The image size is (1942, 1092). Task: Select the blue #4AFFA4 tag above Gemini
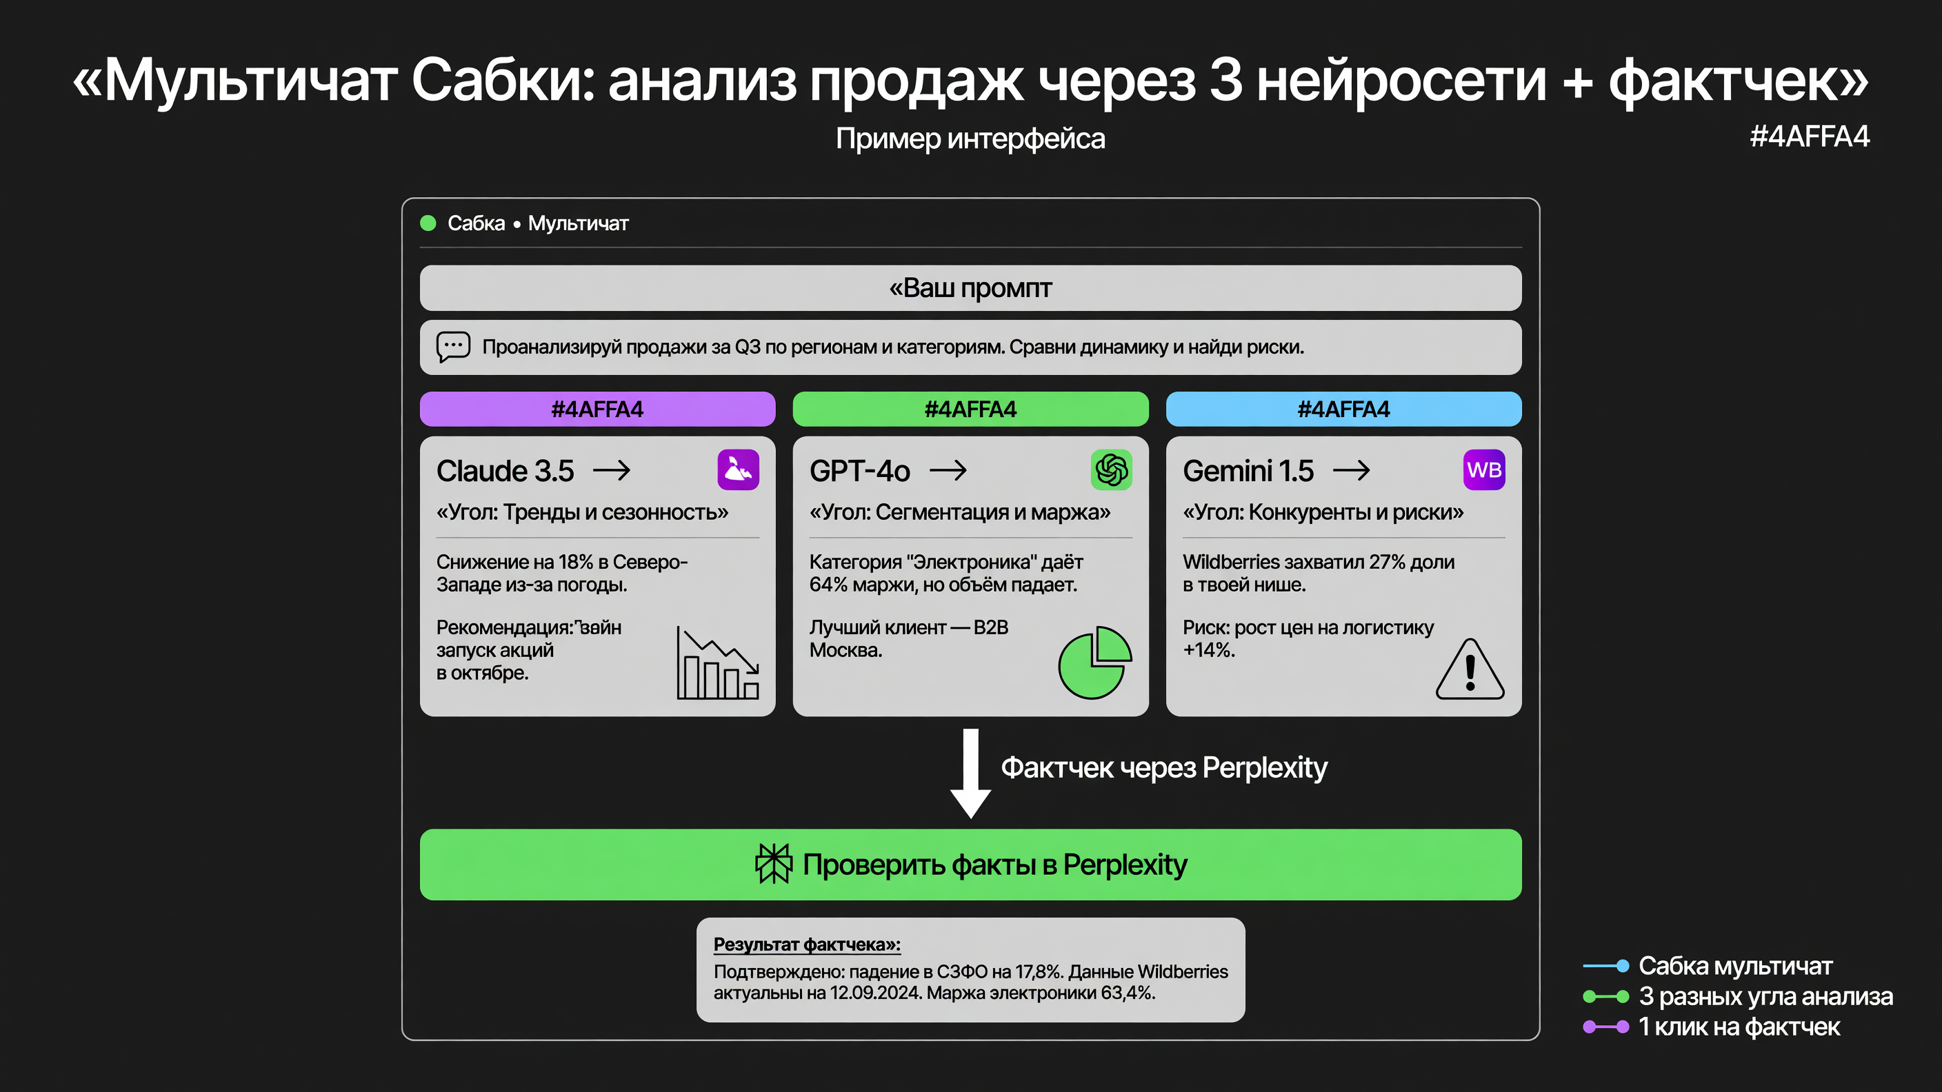tap(1343, 410)
